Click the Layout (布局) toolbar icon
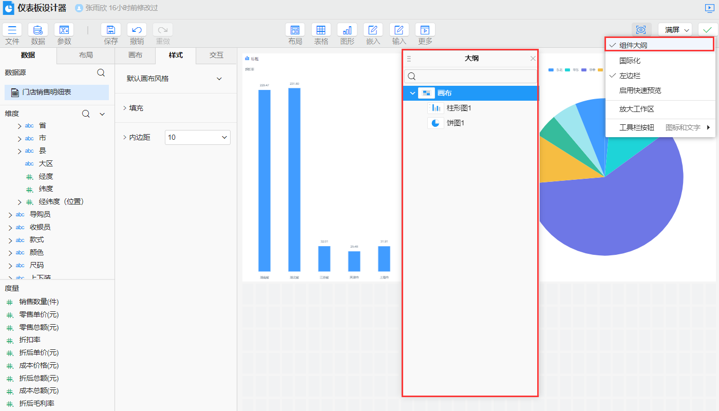Image resolution: width=719 pixels, height=411 pixels. pos(295,30)
